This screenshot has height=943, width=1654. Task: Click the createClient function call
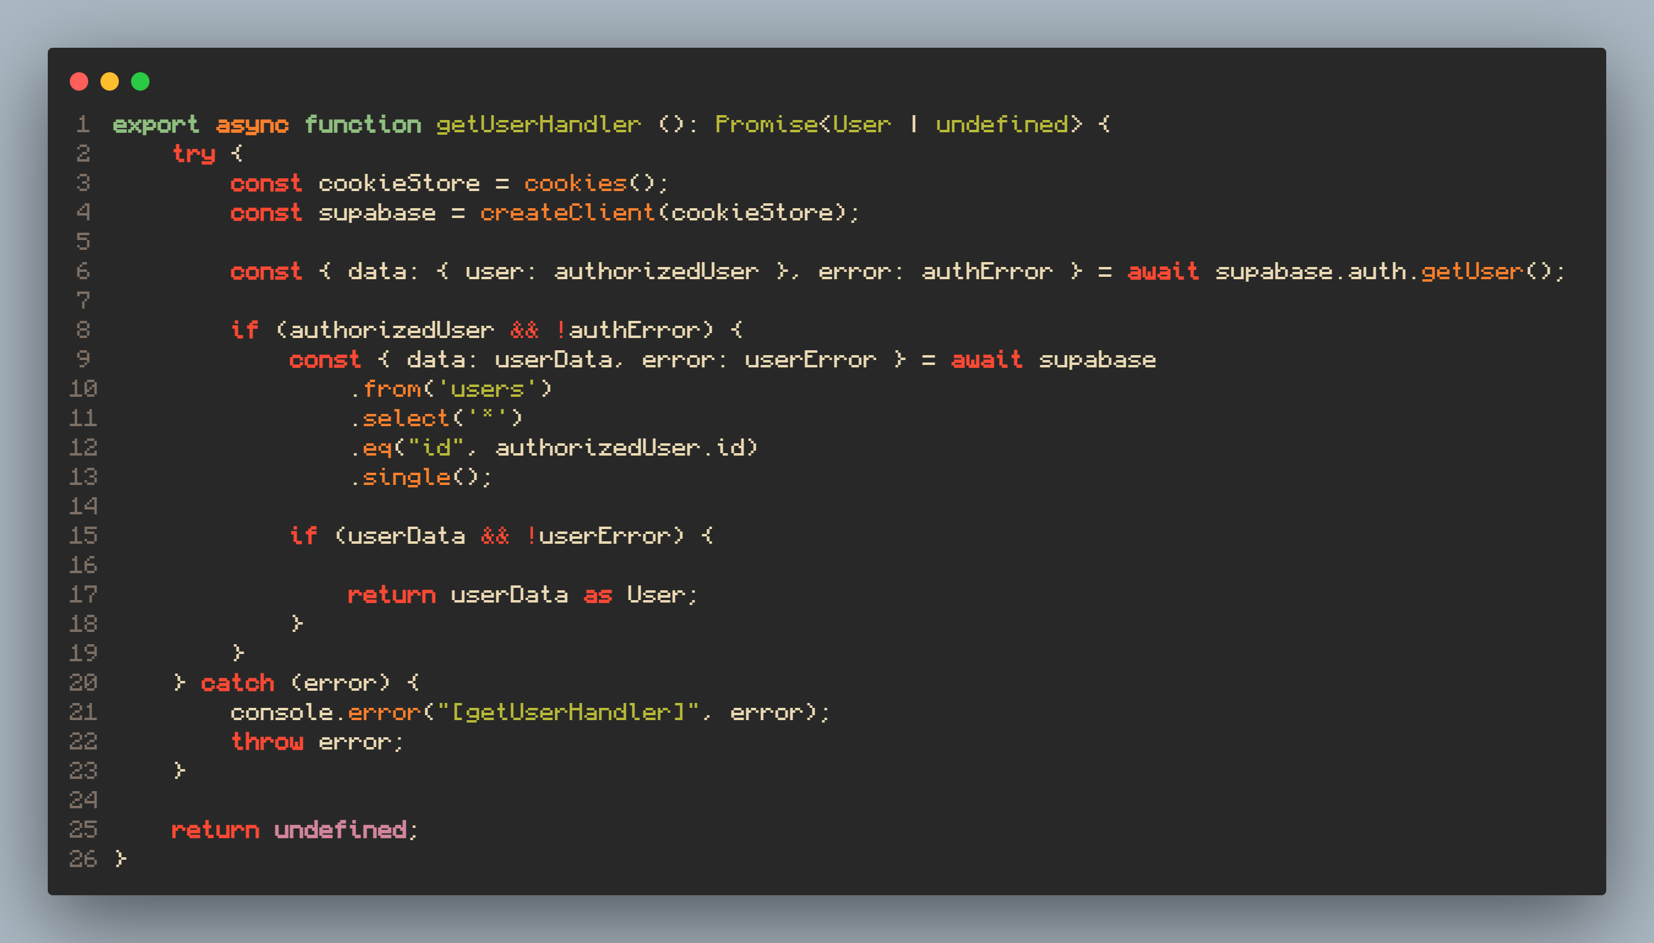[x=567, y=212]
